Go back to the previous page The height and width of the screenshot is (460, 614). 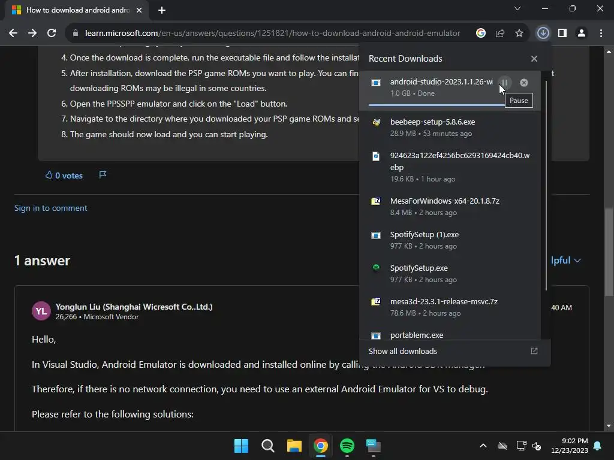pyautogui.click(x=13, y=34)
